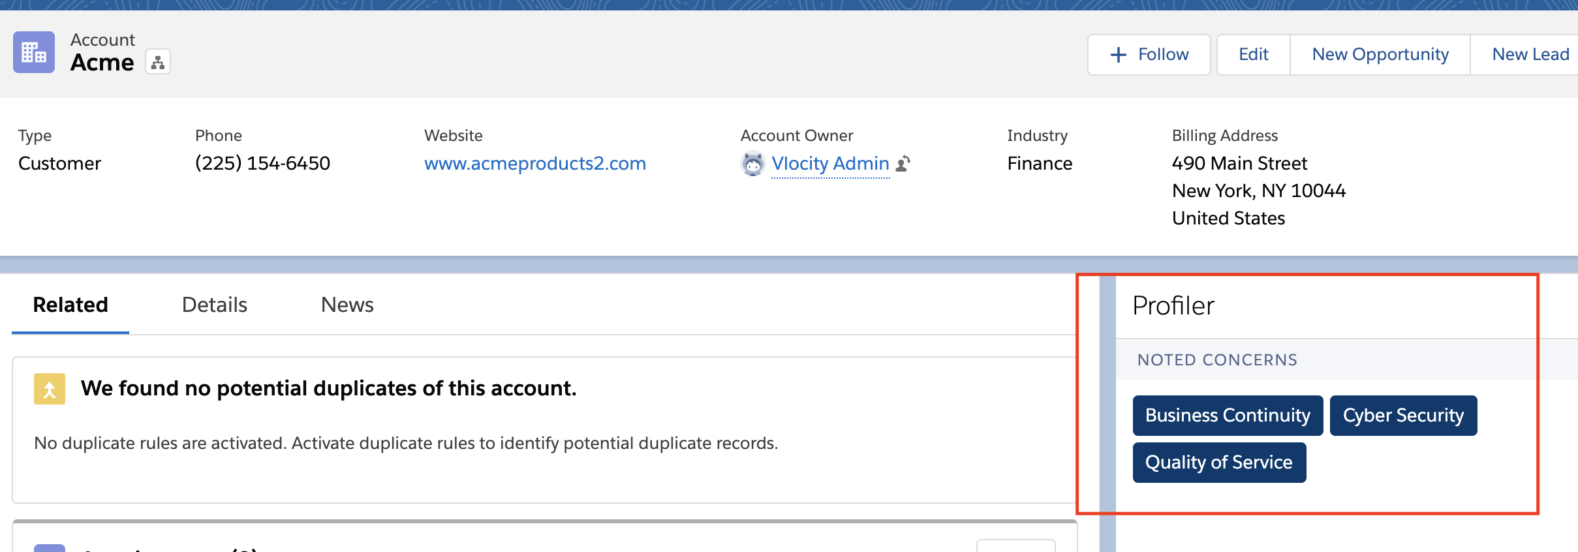Screen dimensions: 1578x552
Task: Select the Business Continuity concern tag
Action: 1228,416
